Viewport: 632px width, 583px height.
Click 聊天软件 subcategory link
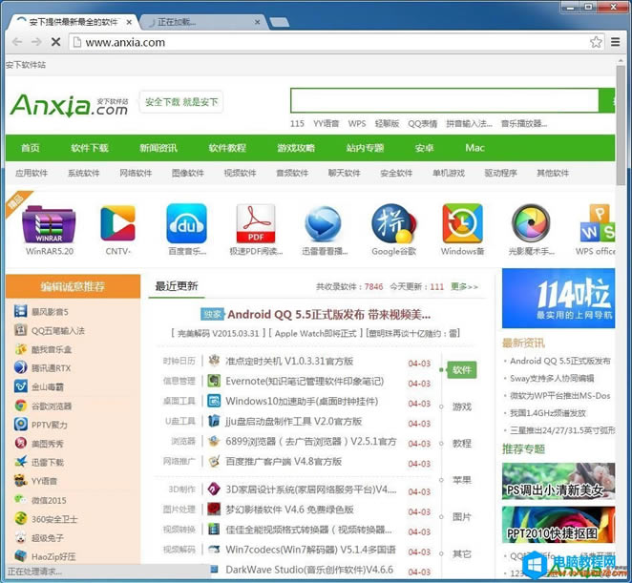click(x=344, y=174)
